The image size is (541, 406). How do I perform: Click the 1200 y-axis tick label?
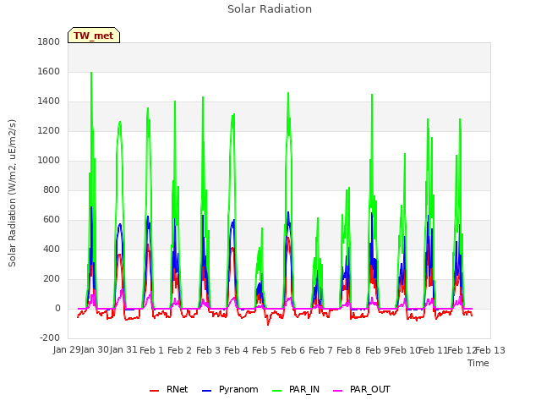[49, 131]
